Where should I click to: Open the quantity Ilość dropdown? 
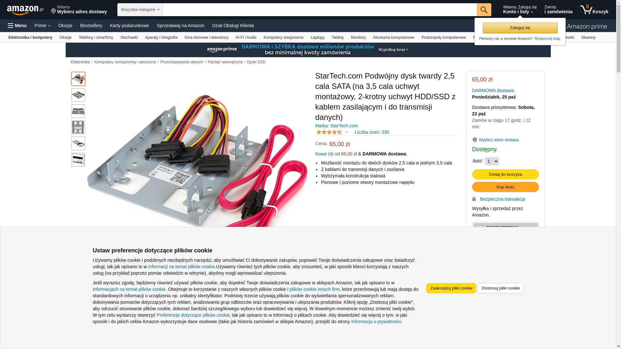492,161
